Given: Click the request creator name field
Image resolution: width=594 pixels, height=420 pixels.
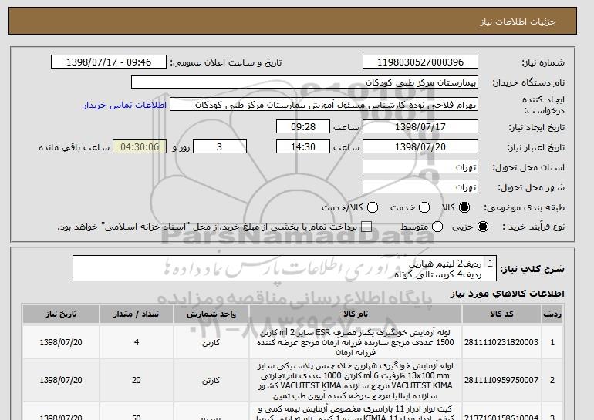Looking at the screenshot, I should (x=324, y=105).
